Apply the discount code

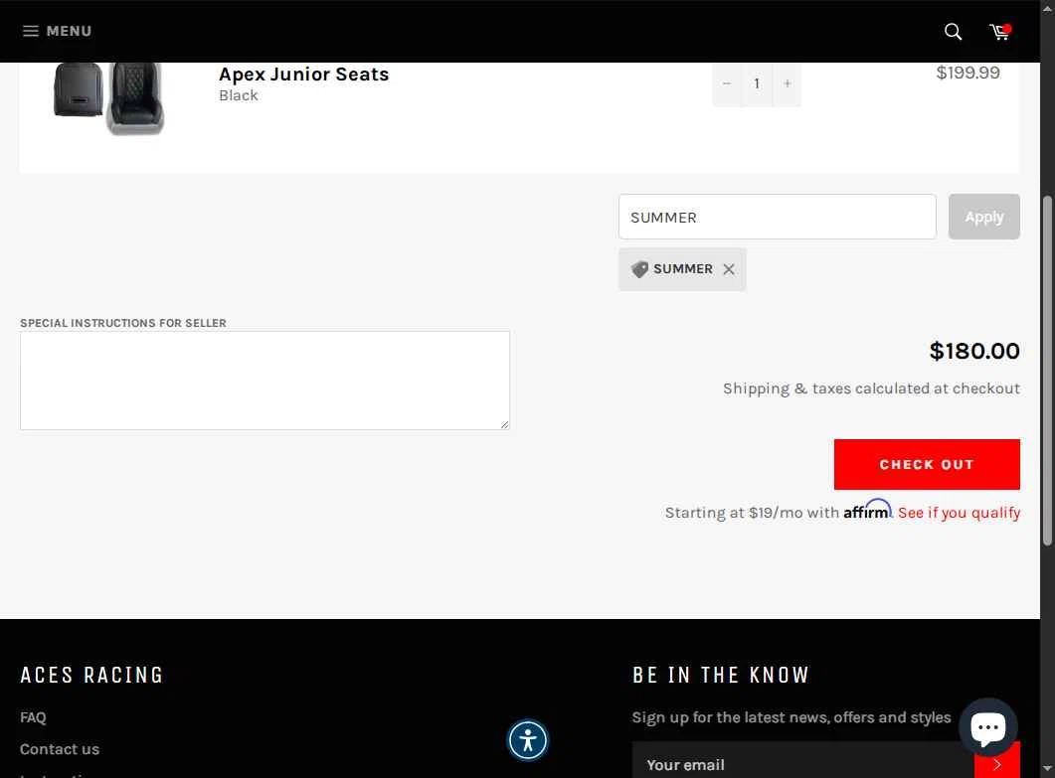click(x=983, y=217)
